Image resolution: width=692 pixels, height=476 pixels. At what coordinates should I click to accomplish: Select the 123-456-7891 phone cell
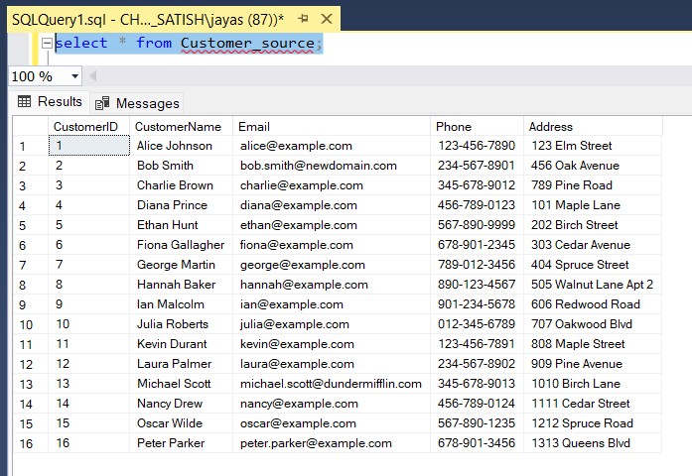(477, 344)
